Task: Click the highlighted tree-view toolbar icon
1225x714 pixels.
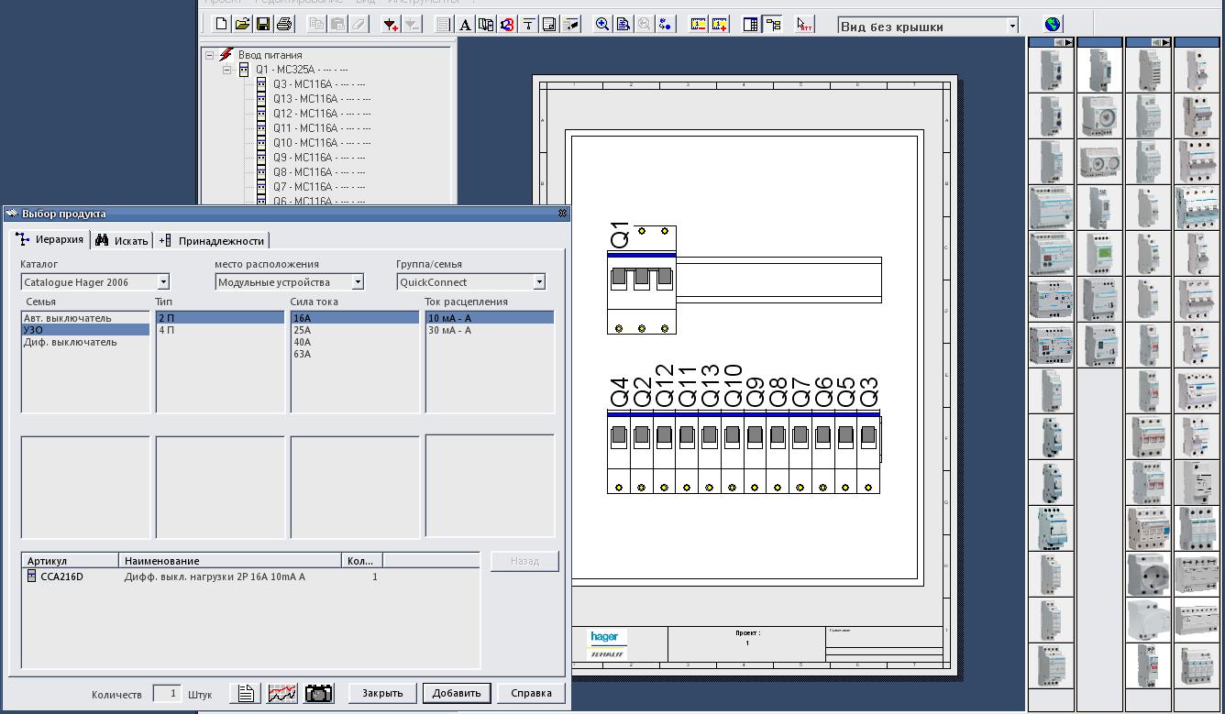Action: 772,25
